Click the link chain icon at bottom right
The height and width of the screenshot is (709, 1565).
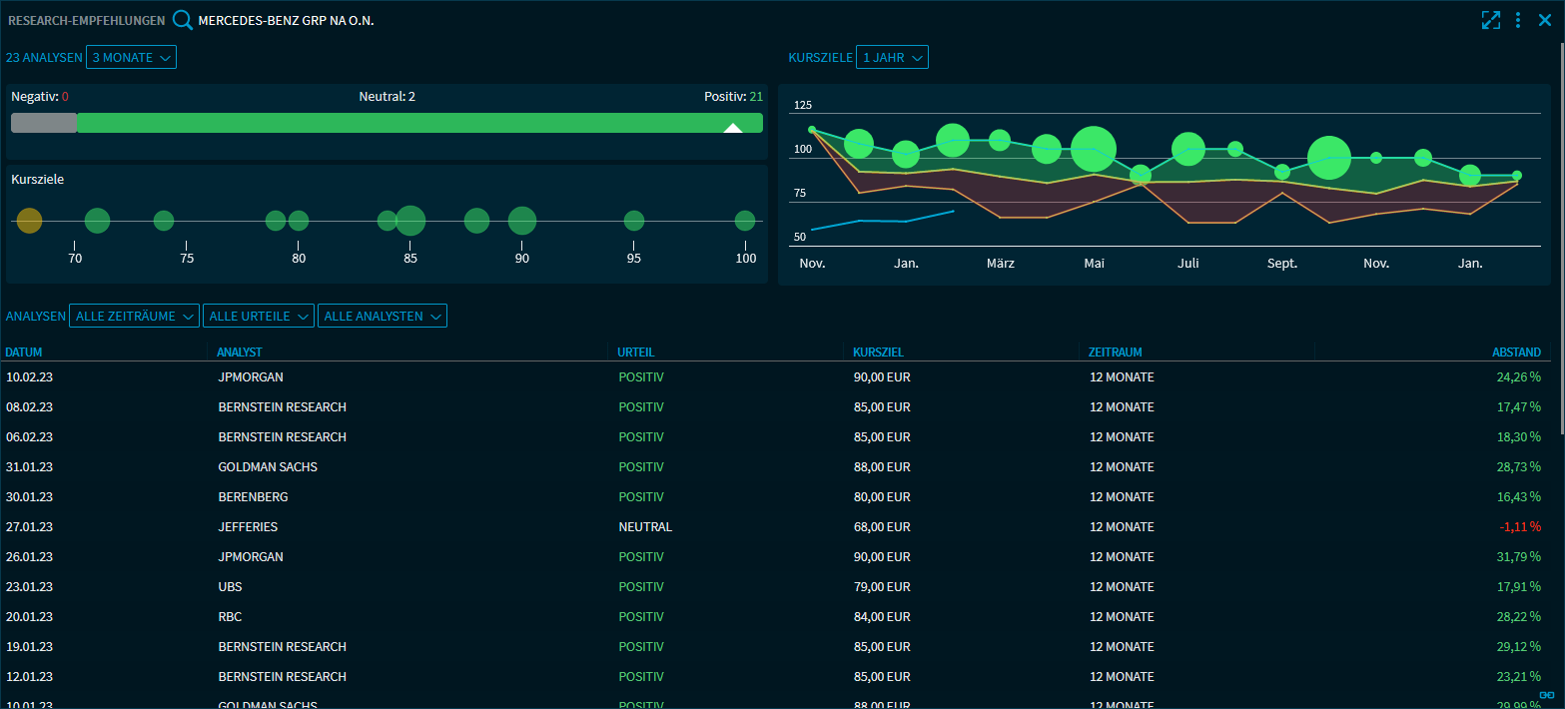pyautogui.click(x=1547, y=694)
